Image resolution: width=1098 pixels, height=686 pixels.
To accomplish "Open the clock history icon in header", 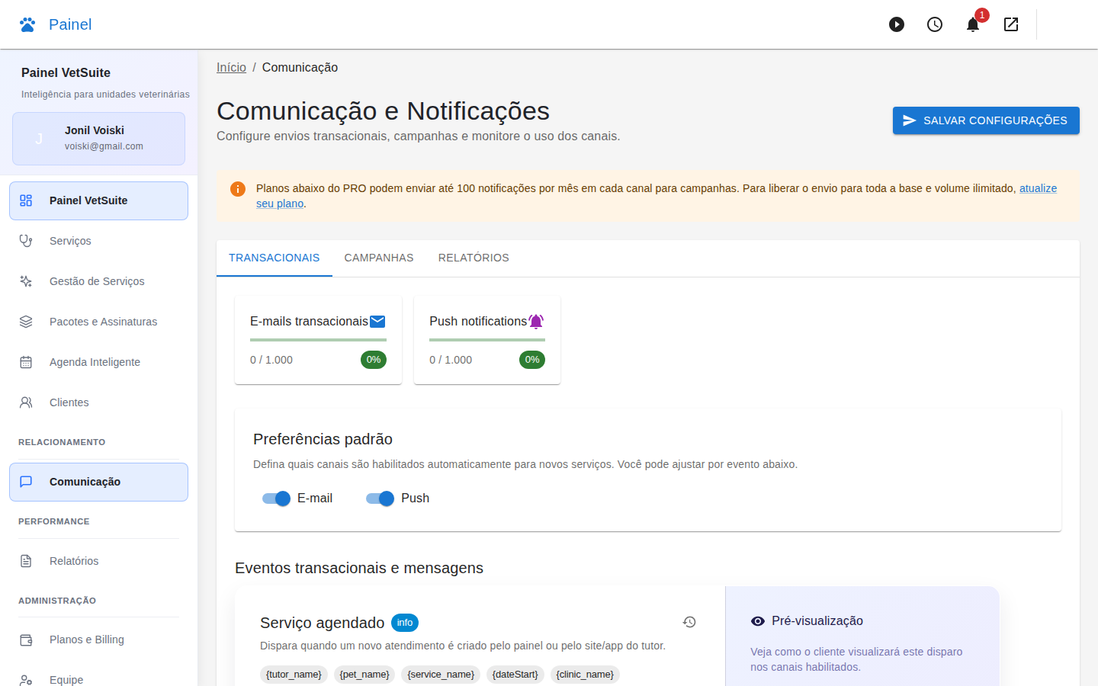I will (935, 24).
